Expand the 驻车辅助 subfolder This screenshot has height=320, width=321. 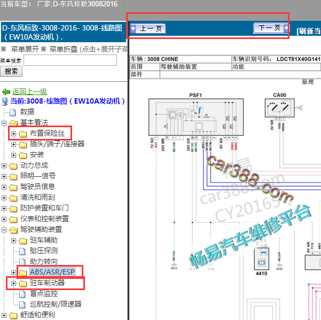13,240
